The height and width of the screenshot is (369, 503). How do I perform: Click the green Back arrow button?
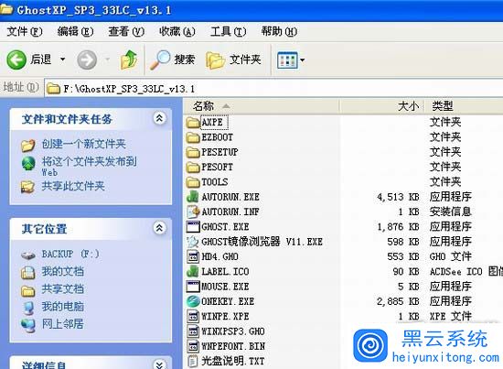click(16, 60)
